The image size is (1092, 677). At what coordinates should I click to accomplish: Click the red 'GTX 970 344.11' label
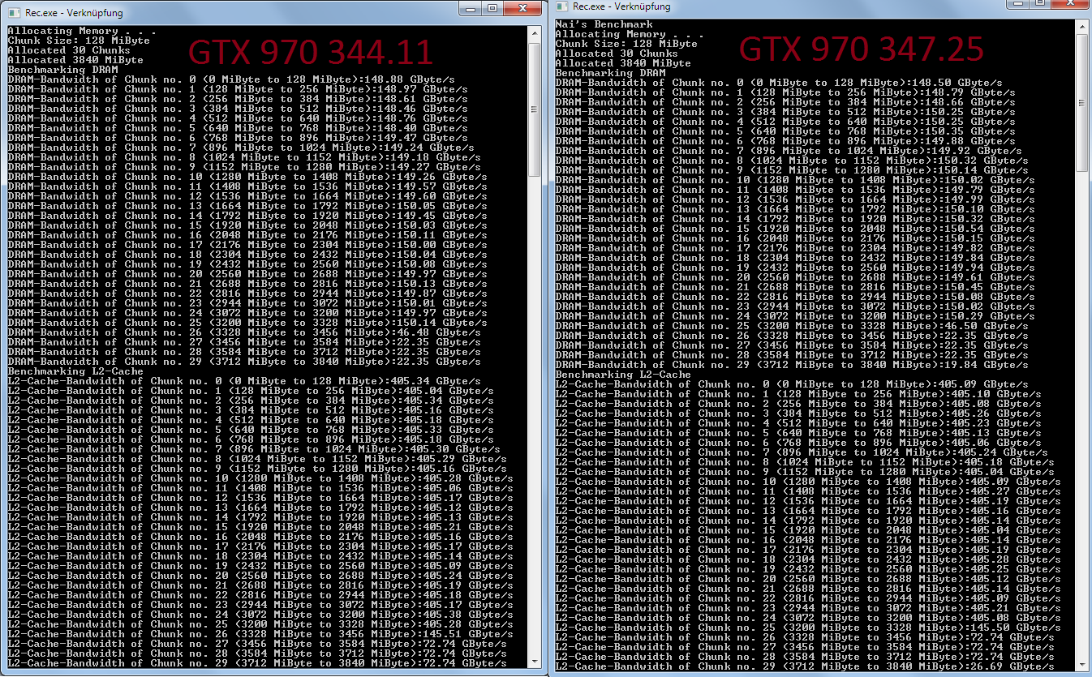pyautogui.click(x=311, y=53)
